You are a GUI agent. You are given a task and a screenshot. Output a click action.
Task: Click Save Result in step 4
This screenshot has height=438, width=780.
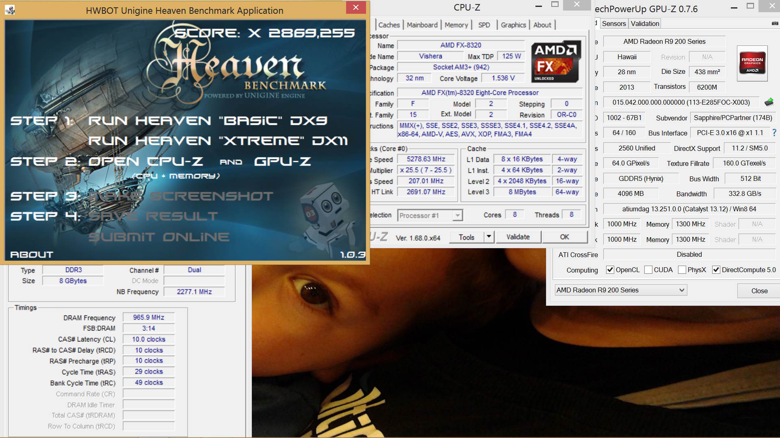153,216
